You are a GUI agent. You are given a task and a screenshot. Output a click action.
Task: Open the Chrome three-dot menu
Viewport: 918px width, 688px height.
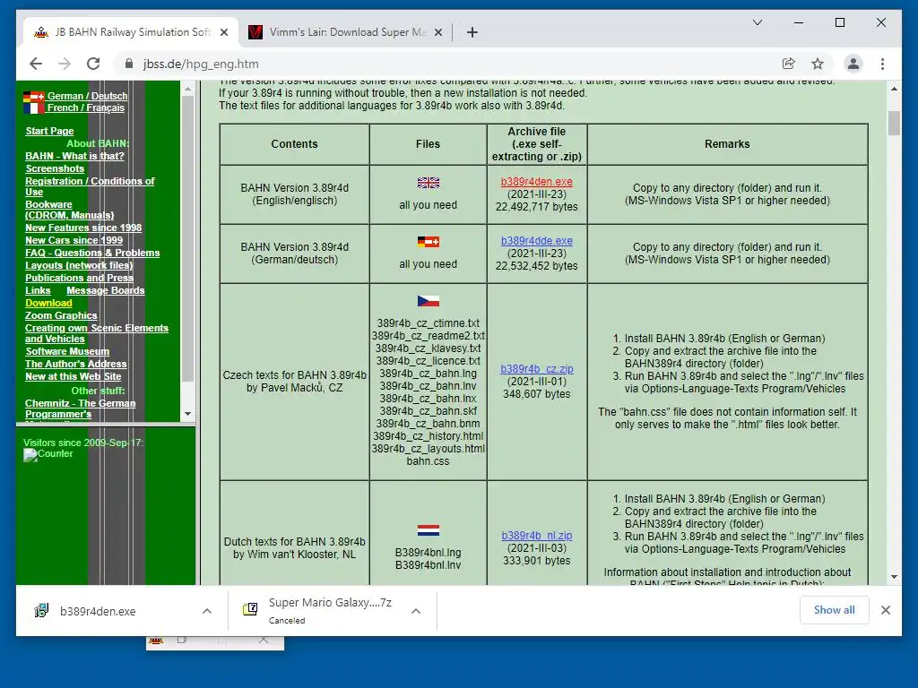(x=882, y=64)
